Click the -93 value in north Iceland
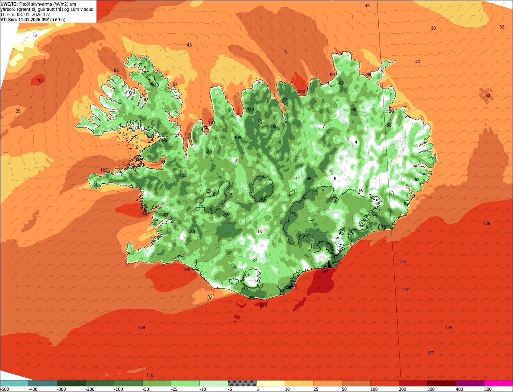The height and width of the screenshot is (392, 513). tap(285, 100)
